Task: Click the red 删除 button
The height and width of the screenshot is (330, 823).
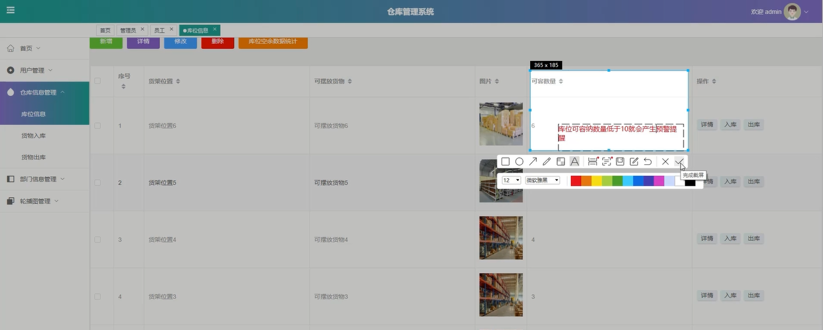Action: 217,42
